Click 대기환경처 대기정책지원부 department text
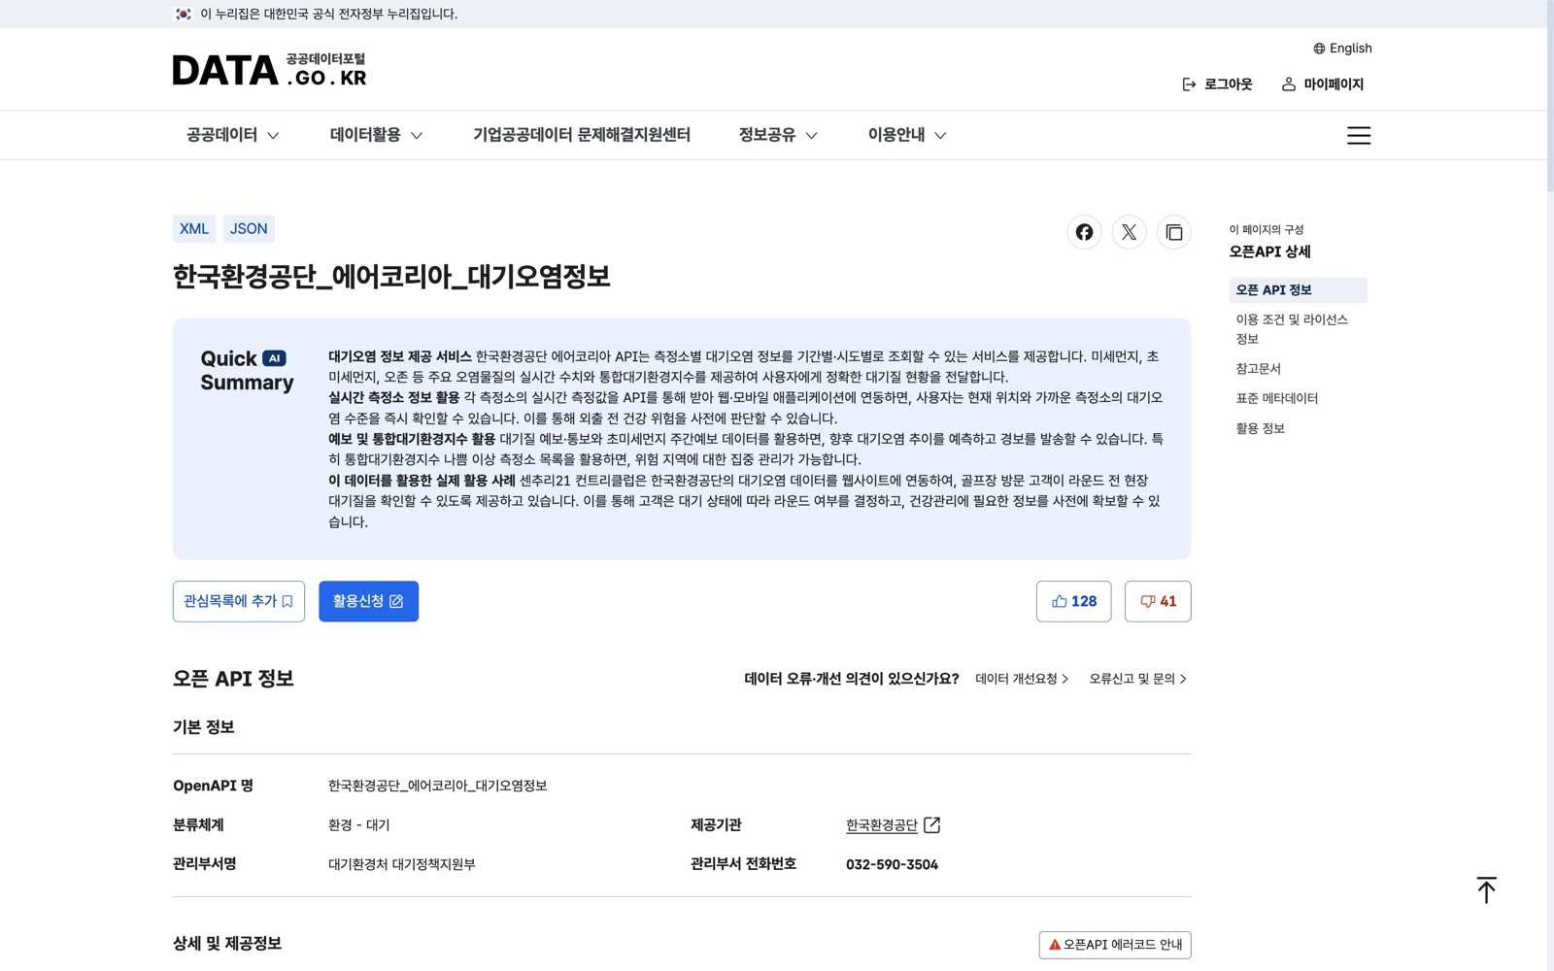This screenshot has height=971, width=1554. point(401,864)
